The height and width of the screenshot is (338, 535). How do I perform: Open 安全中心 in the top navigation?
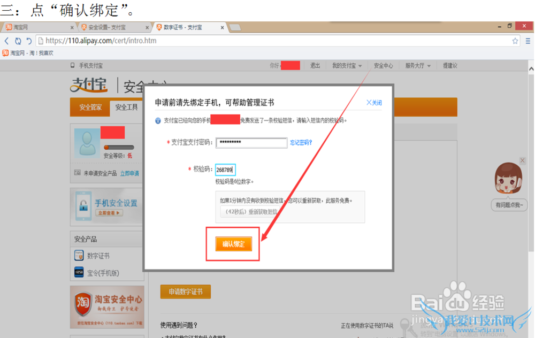pyautogui.click(x=383, y=65)
